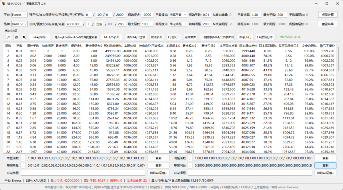This screenshot has width=343, height=190.
Task: Click the 清MT4/5垃圾 button
Action: (136, 37)
